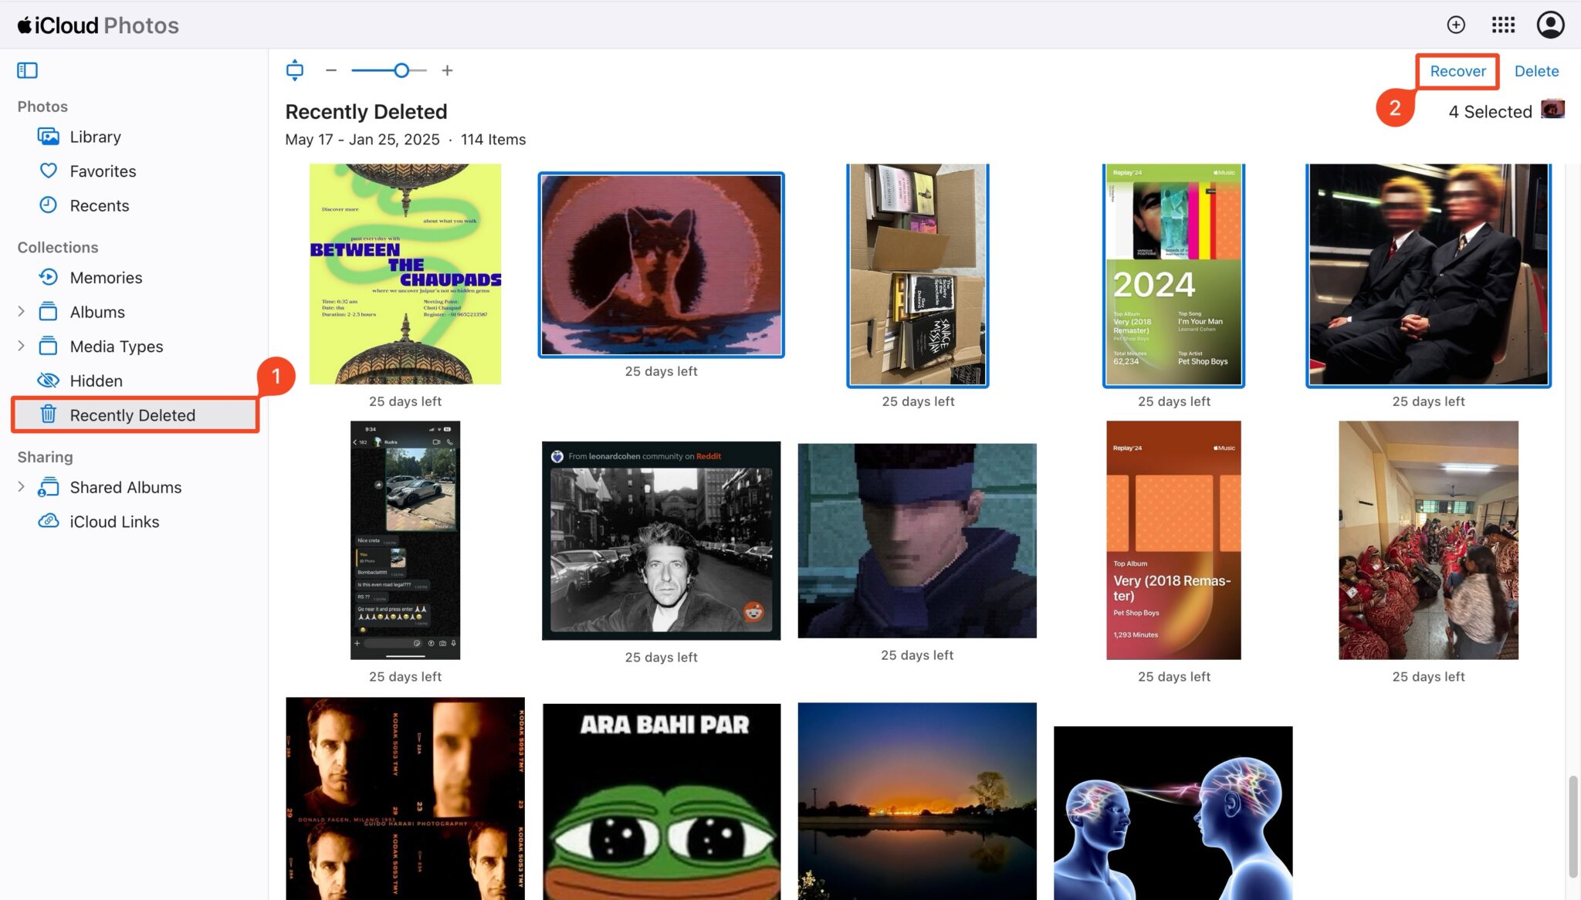This screenshot has width=1581, height=900.
Task: Select the Pepe frog meme thumbnail
Action: point(661,801)
